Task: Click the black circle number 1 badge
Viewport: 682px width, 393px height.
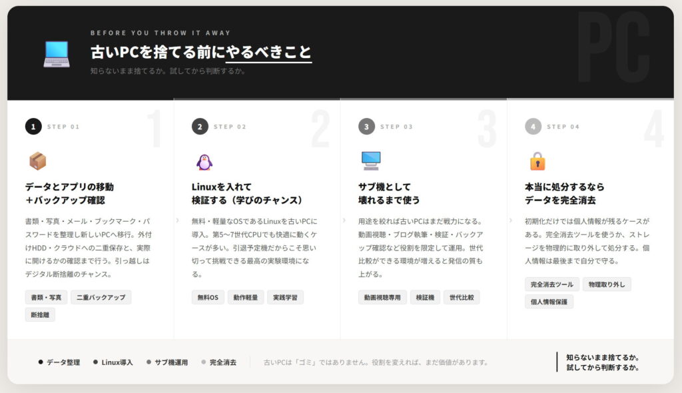Action: [x=33, y=127]
